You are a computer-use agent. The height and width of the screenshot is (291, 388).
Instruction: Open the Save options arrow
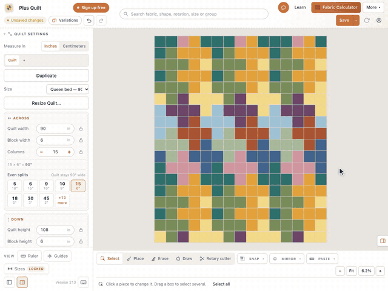[x=356, y=21]
